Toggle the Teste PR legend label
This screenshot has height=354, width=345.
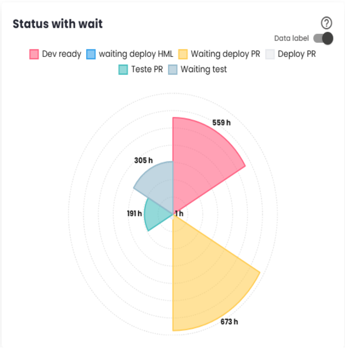tap(147, 70)
